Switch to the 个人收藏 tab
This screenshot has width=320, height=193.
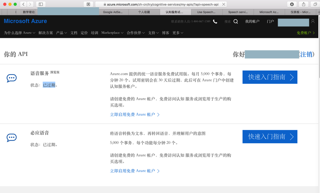tap(144, 12)
